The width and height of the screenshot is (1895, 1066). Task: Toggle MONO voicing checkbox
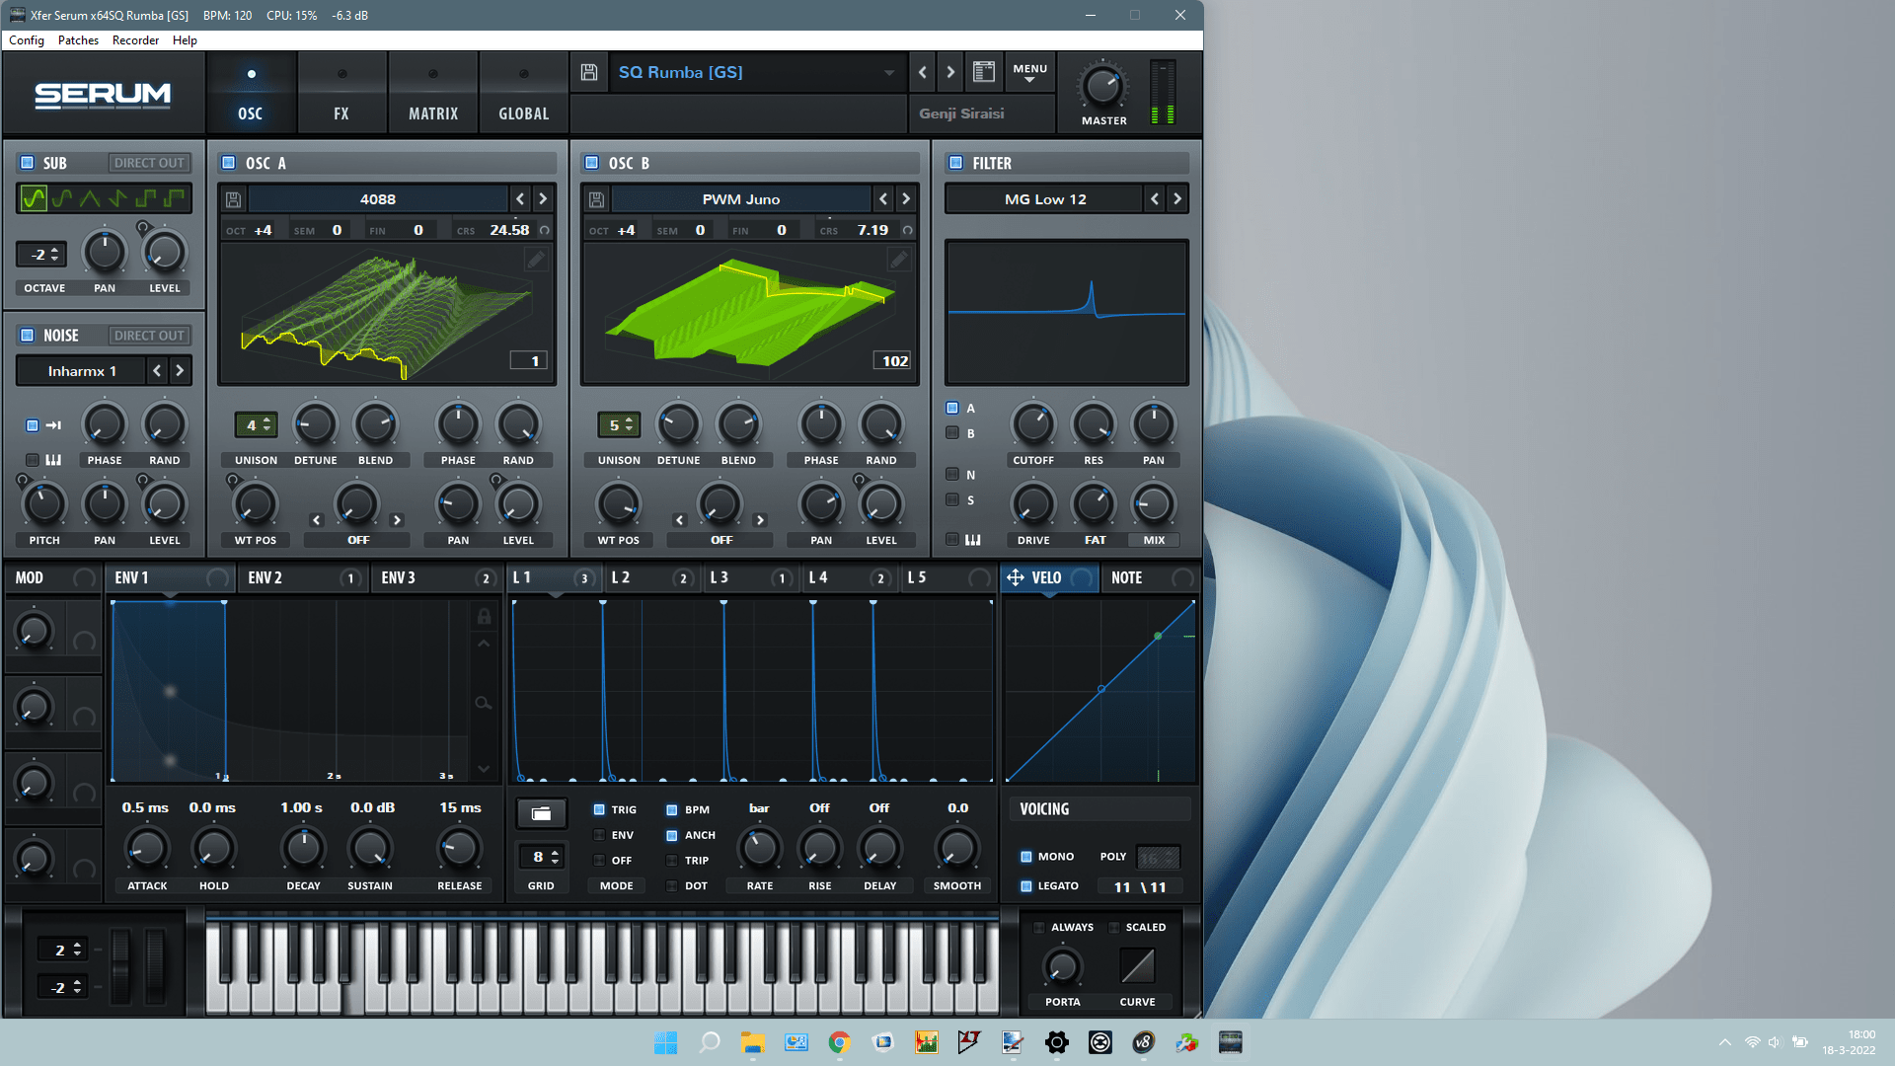pyautogui.click(x=1025, y=857)
